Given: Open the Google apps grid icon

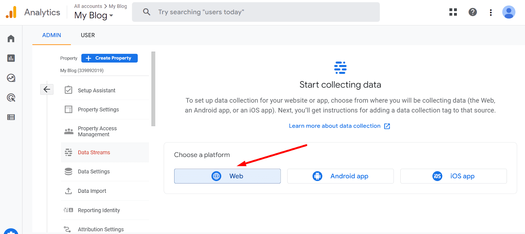Looking at the screenshot, I should [453, 12].
